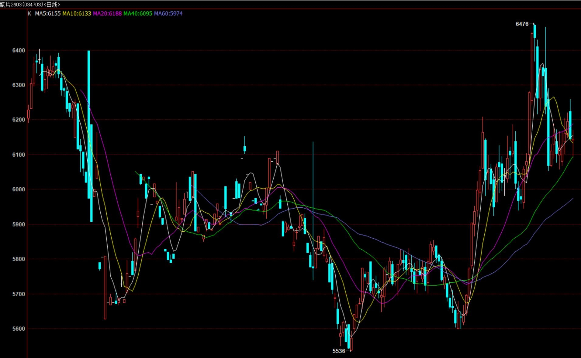Click the magenta MA20:6188 label
581x358 pixels.
point(107,14)
